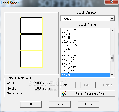This screenshot has width=119, height=112.
Task: Click the Stock Name list scrollbar thumb
Action: [x=112, y=58]
